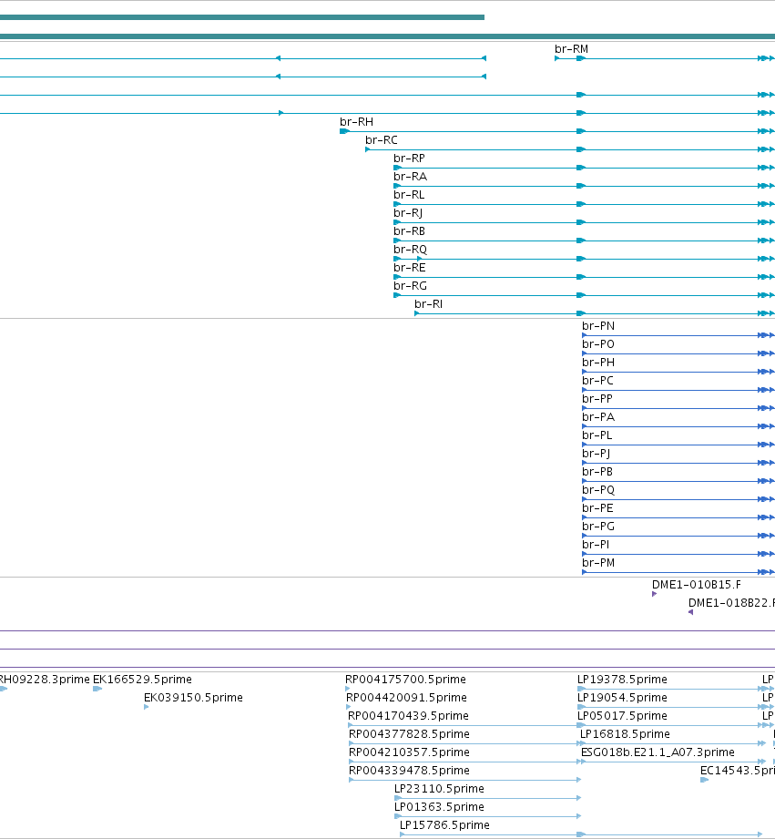Select the br-PE protein feature

(x=678, y=517)
